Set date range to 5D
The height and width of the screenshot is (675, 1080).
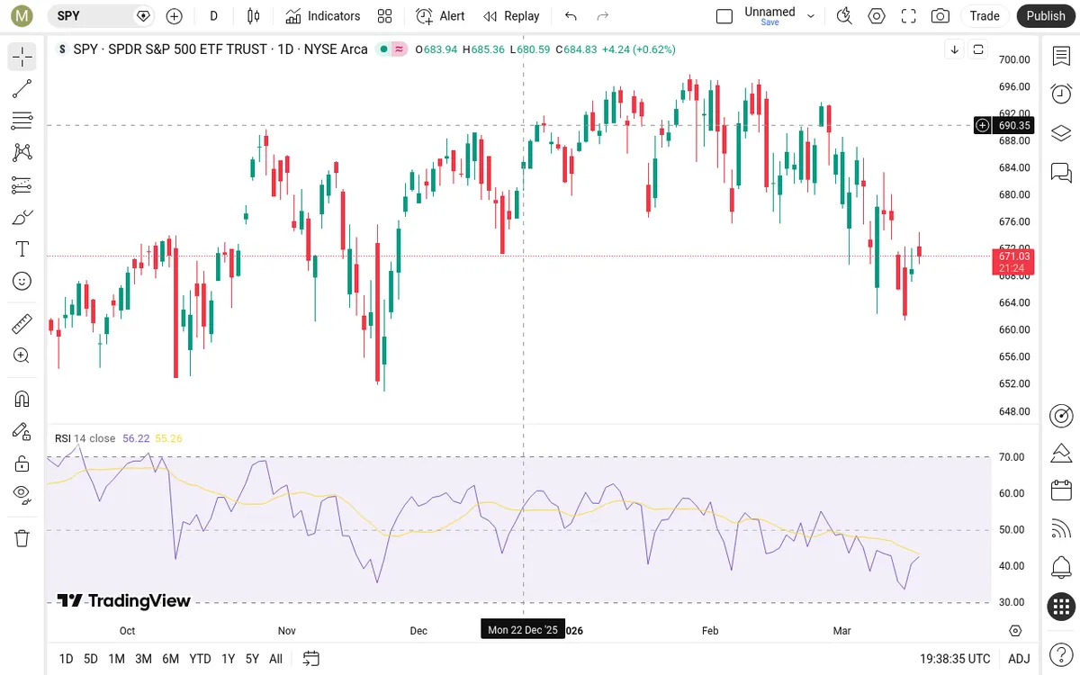91,659
